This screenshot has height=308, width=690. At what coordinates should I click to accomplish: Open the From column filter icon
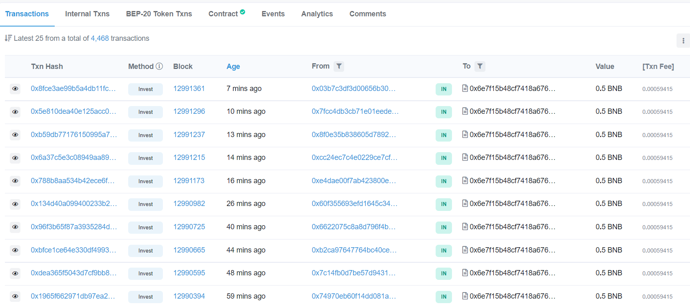tap(339, 66)
